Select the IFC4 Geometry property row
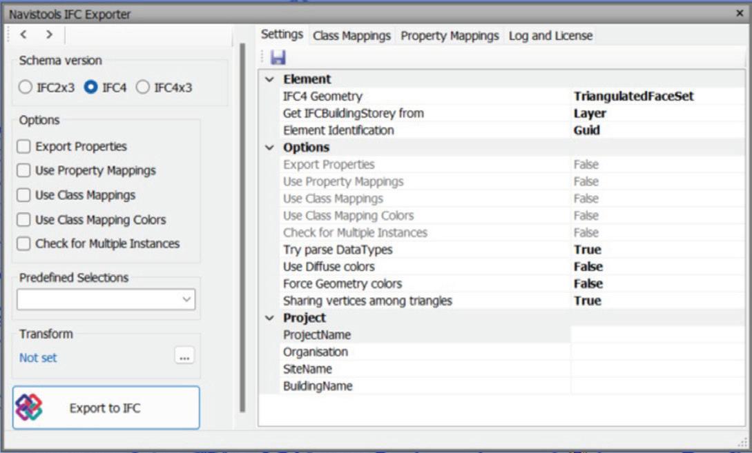The image size is (752, 453). (512, 97)
